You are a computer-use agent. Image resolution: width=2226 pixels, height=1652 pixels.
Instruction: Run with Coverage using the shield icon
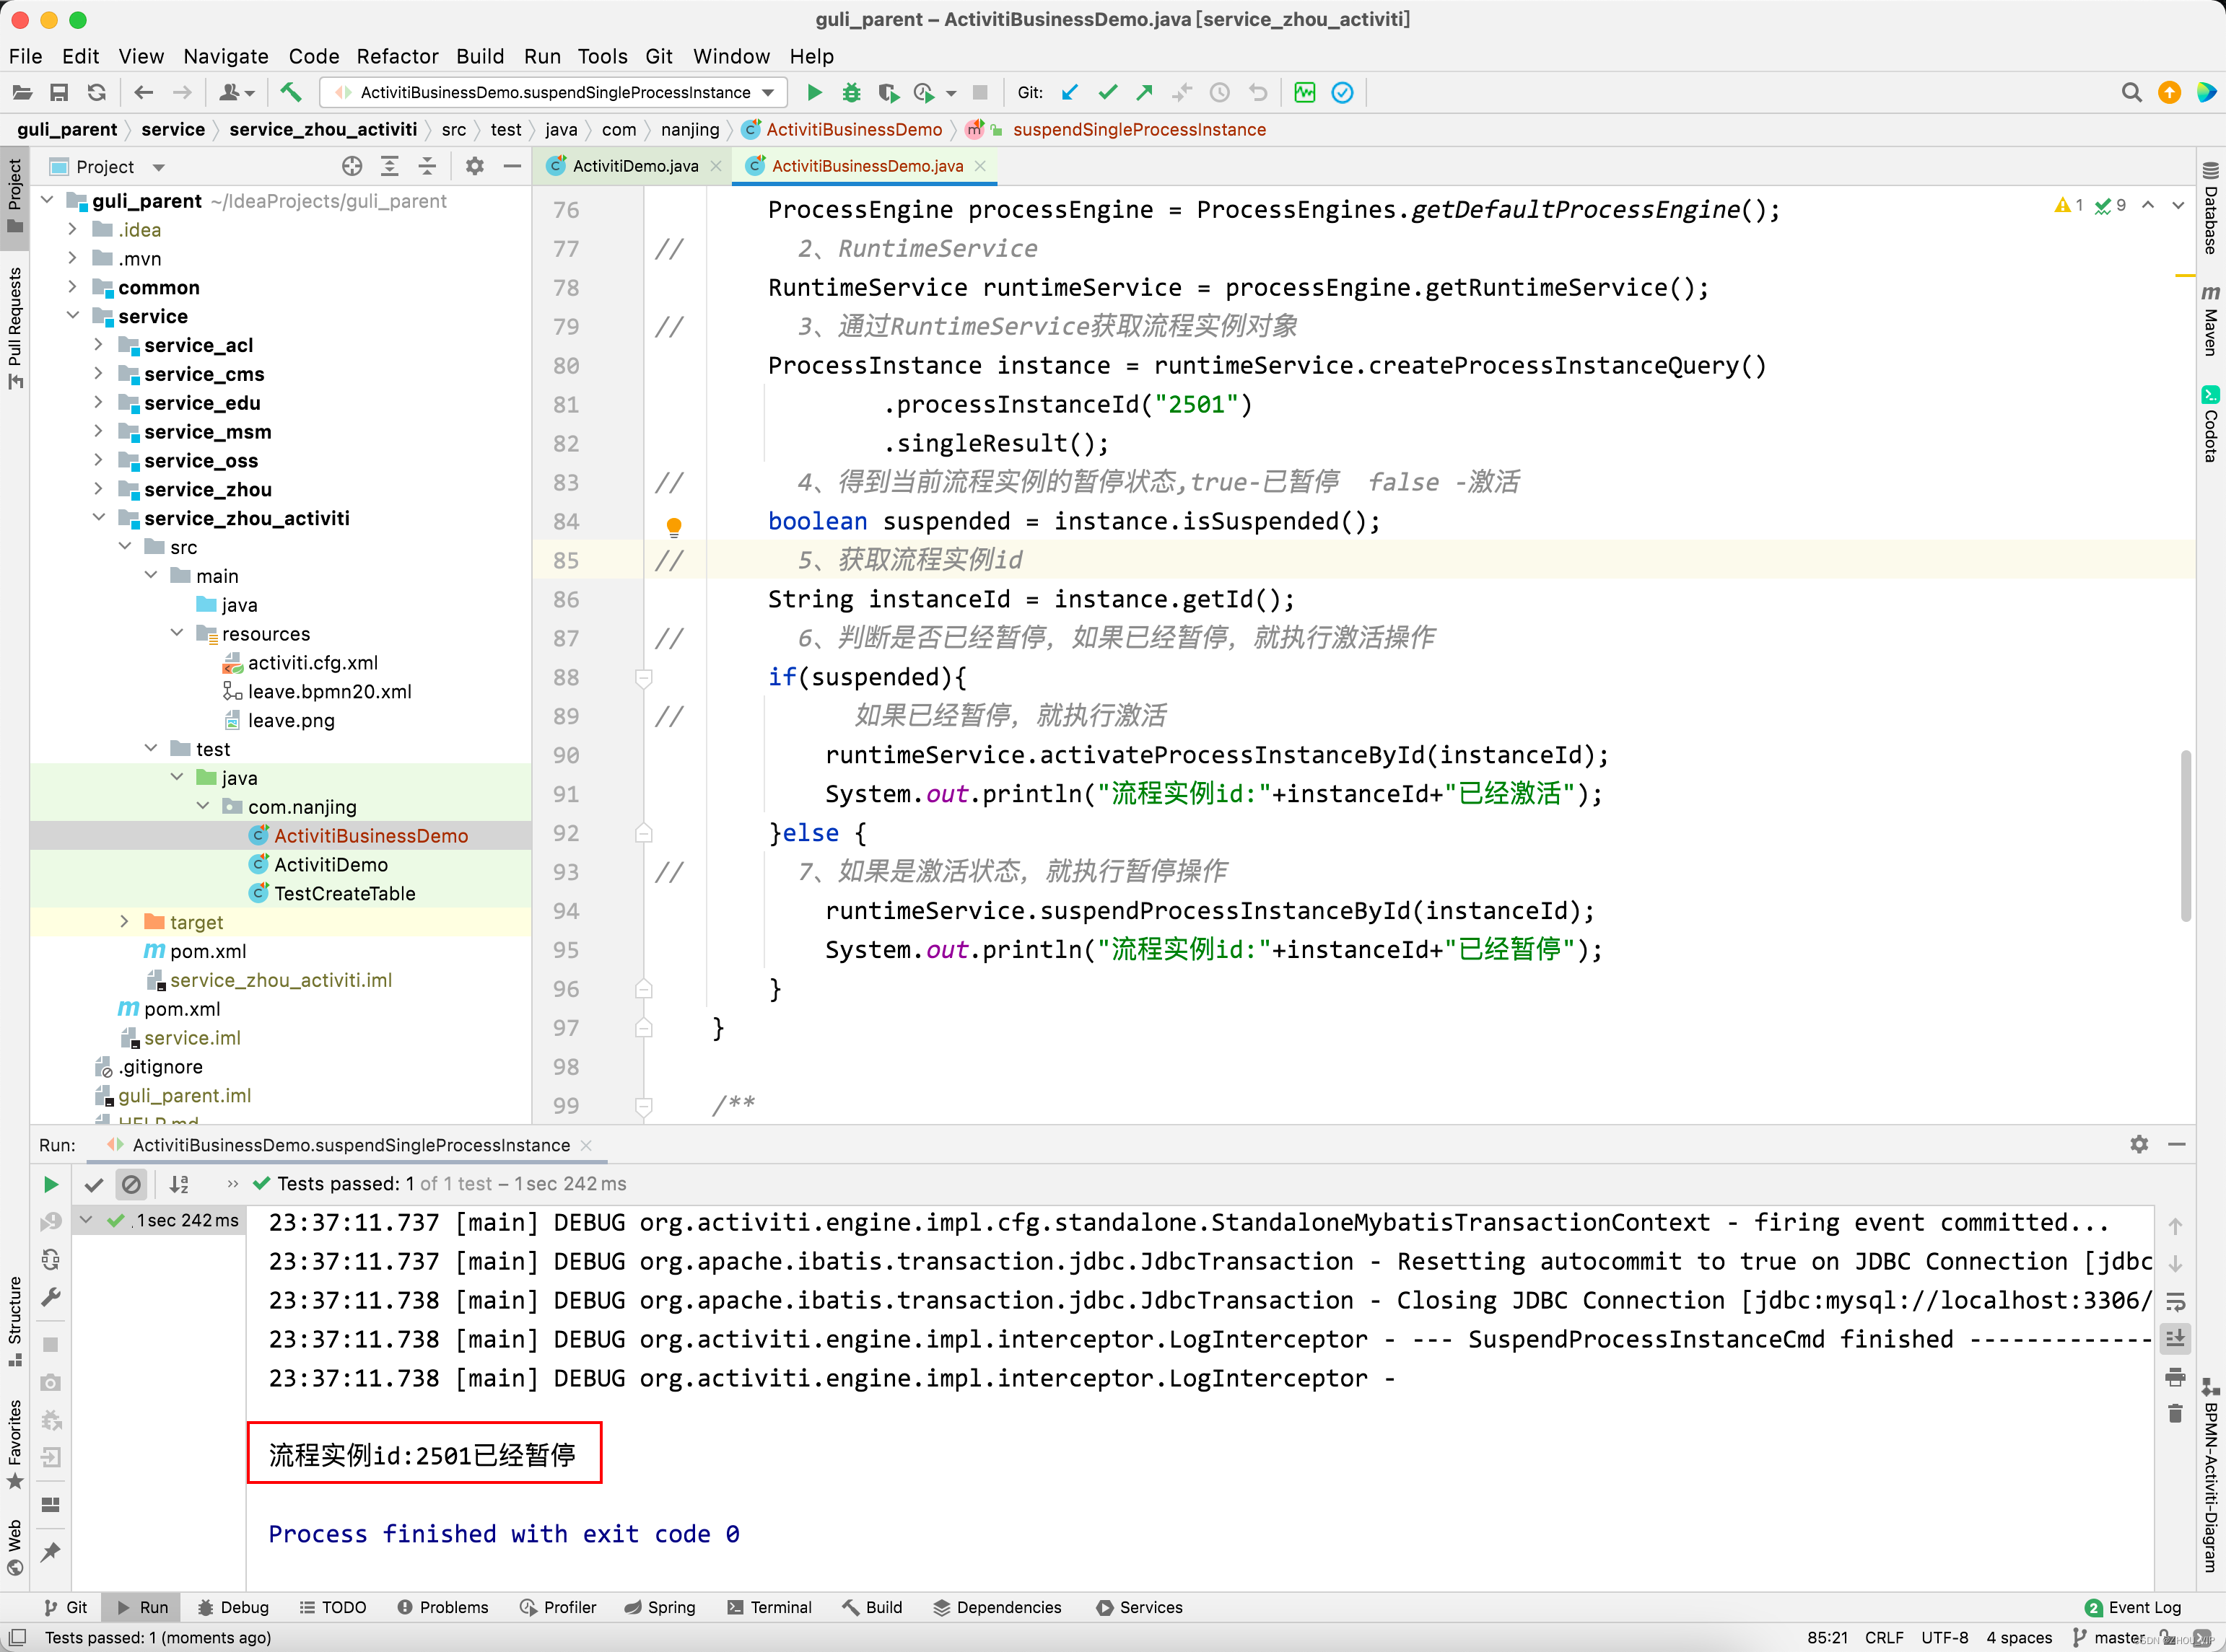coord(887,92)
